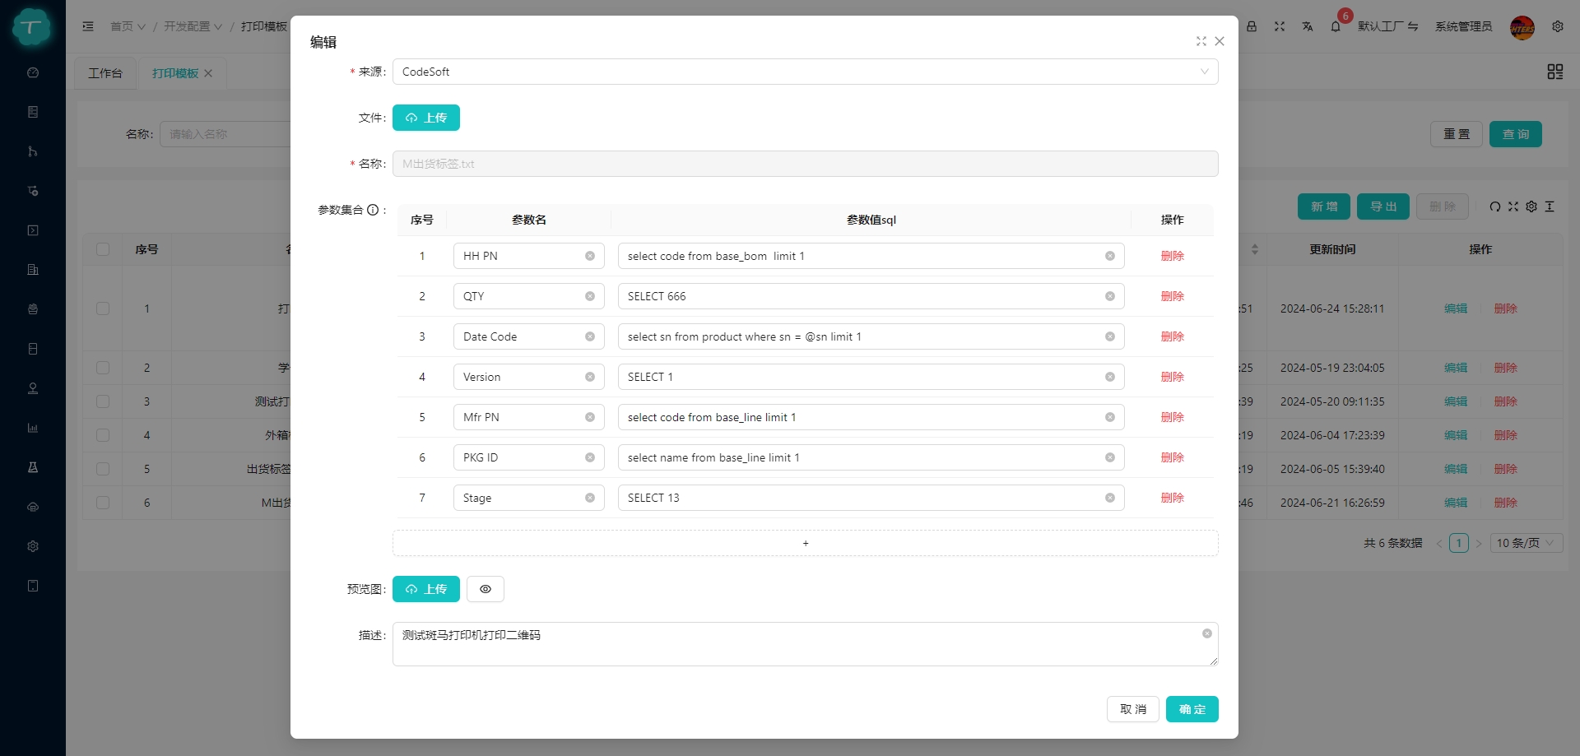
Task: Clear the SELECT 666 sql value
Action: pos(1110,296)
